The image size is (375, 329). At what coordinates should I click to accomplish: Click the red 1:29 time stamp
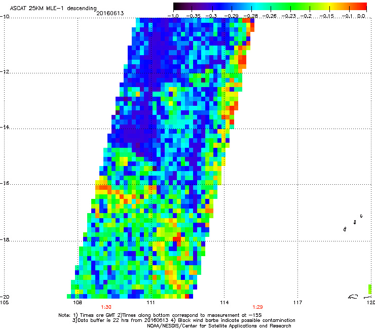click(257, 307)
